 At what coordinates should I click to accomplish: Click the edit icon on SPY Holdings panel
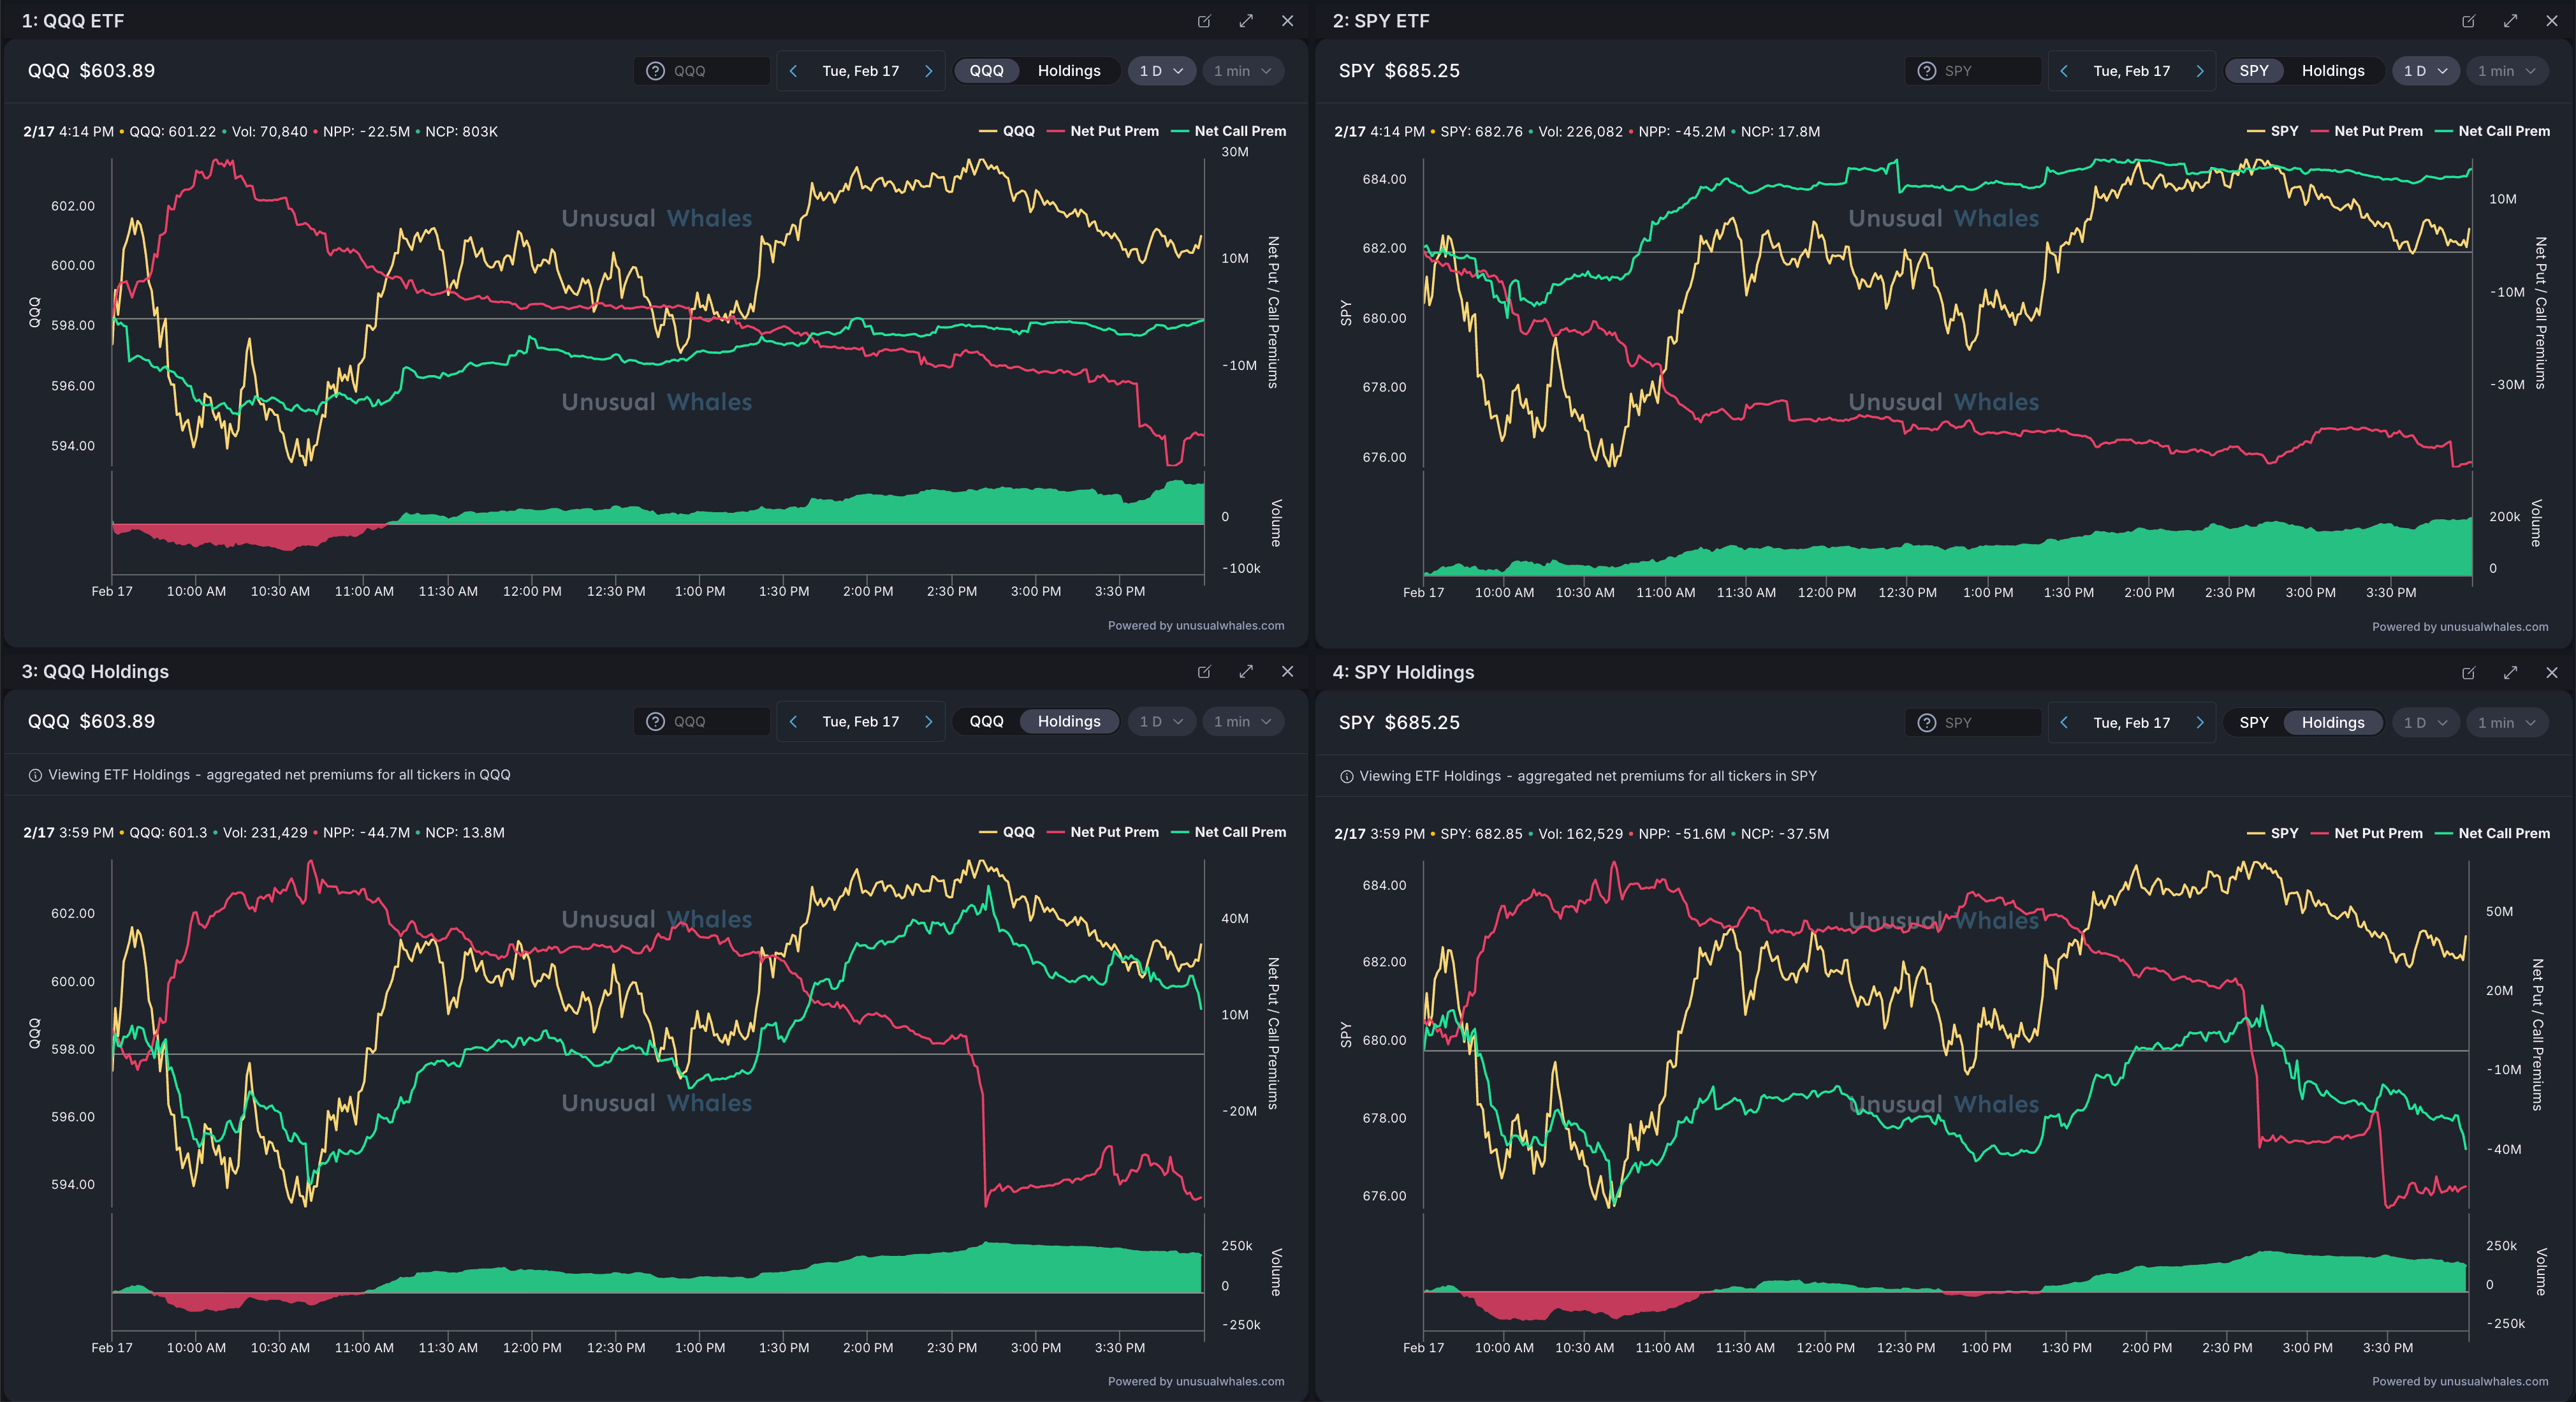click(x=2468, y=672)
